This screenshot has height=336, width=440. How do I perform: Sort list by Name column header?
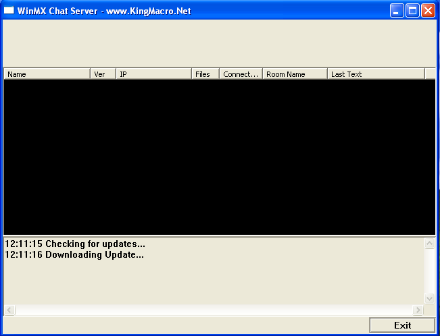tap(47, 74)
